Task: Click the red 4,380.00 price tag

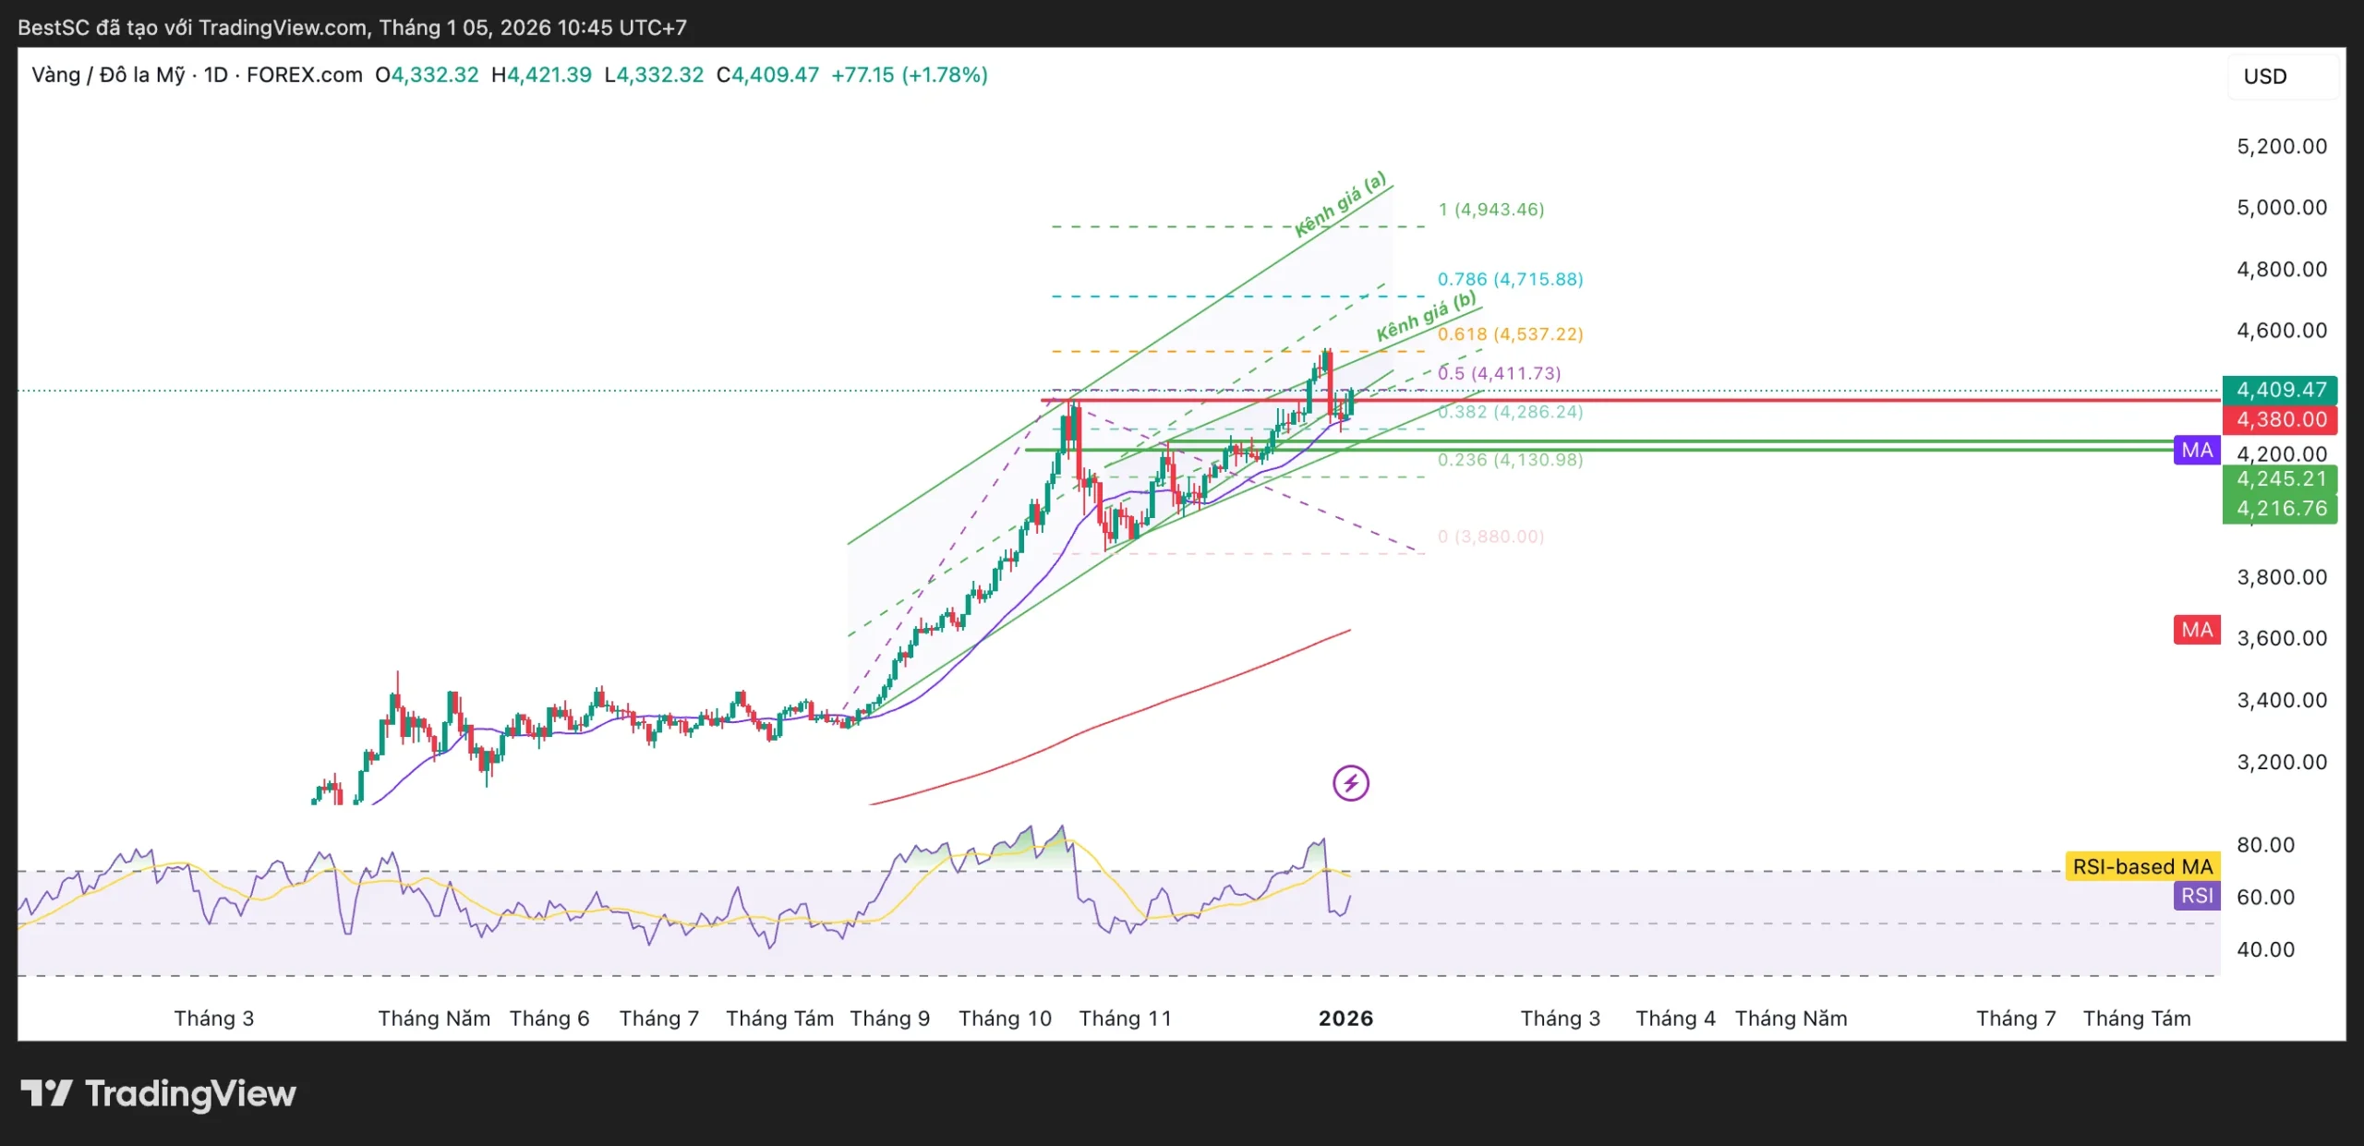Action: (2280, 419)
